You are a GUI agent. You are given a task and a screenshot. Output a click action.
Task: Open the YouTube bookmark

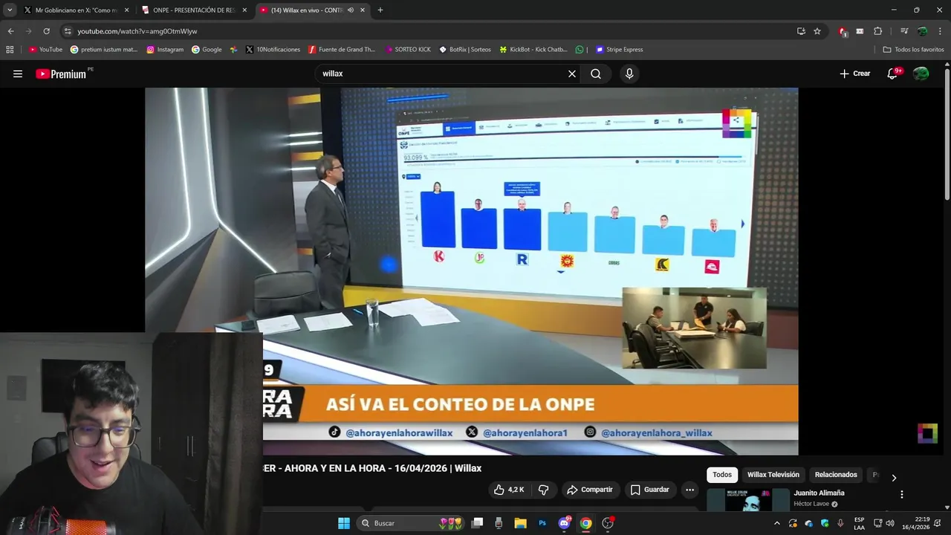[45, 50]
